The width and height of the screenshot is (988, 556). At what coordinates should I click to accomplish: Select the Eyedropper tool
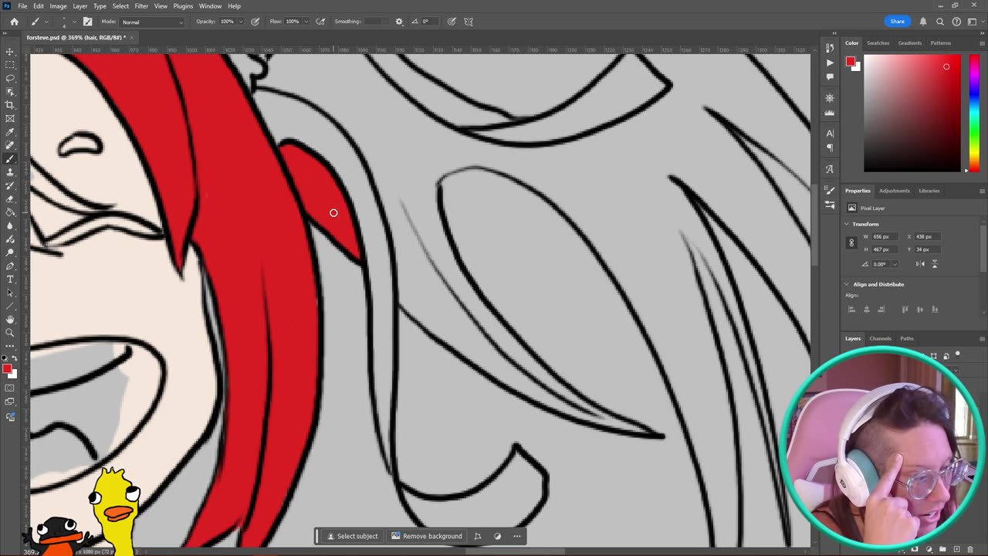[10, 132]
